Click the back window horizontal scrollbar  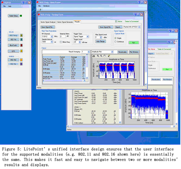pos(121,126)
